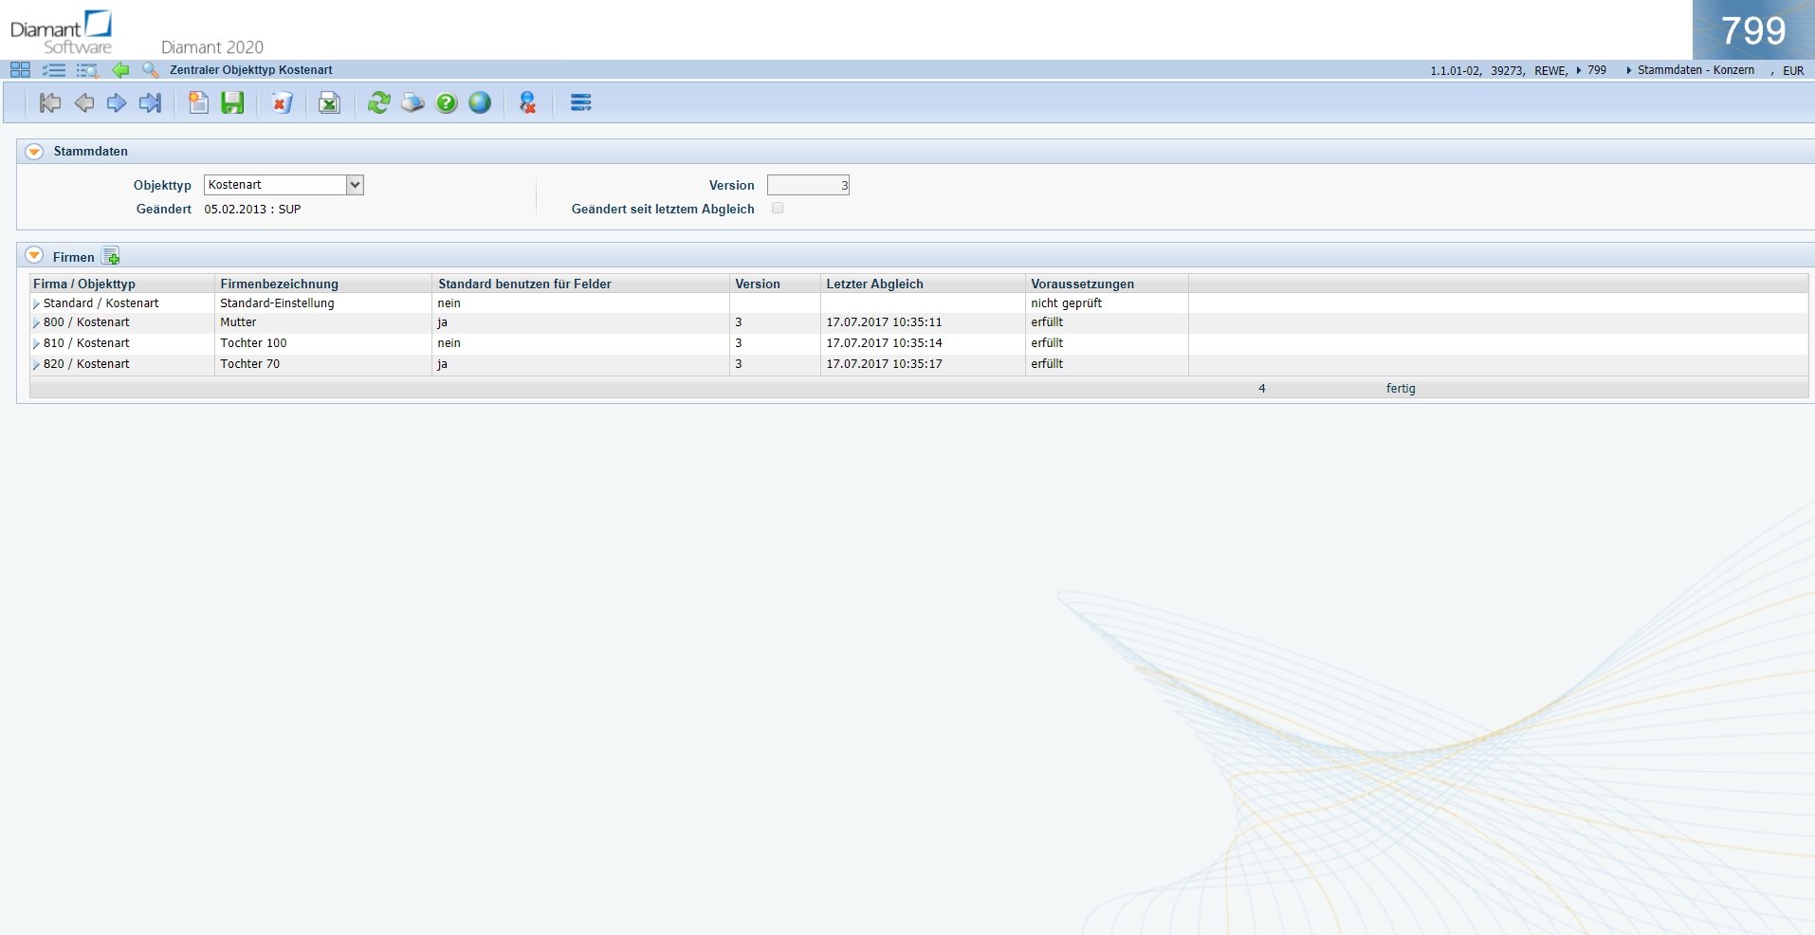
Task: Click the user with red X icon
Action: (x=528, y=103)
